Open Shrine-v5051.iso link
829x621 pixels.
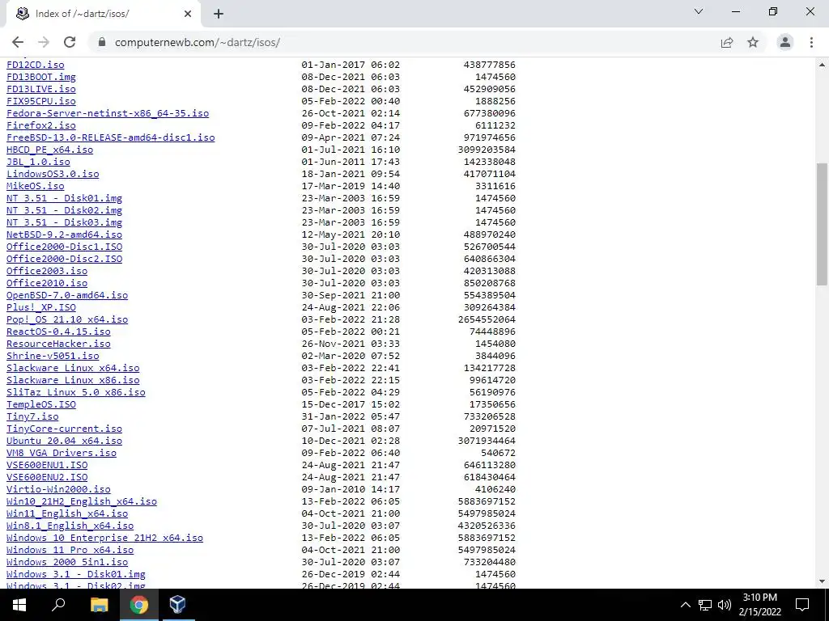tap(53, 356)
